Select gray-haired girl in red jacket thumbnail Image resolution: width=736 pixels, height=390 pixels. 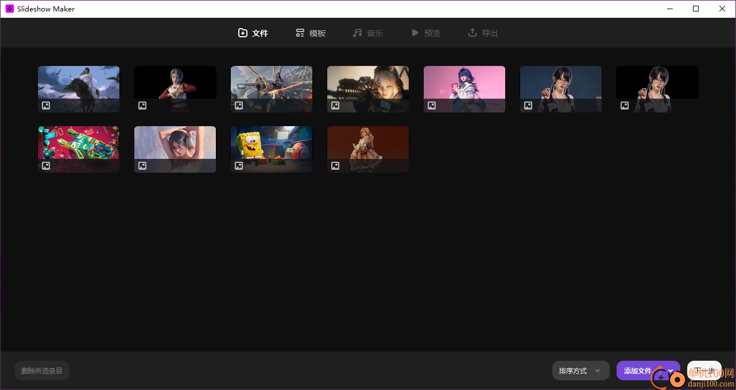pos(175,89)
